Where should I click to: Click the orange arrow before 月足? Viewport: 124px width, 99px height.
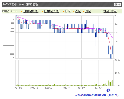click(x=84, y=11)
